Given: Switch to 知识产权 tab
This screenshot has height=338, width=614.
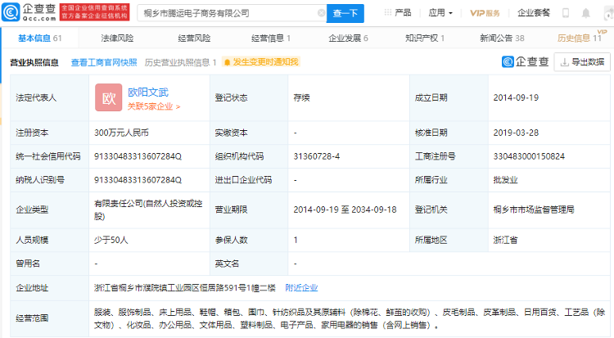Looking at the screenshot, I should pyautogui.click(x=424, y=38).
